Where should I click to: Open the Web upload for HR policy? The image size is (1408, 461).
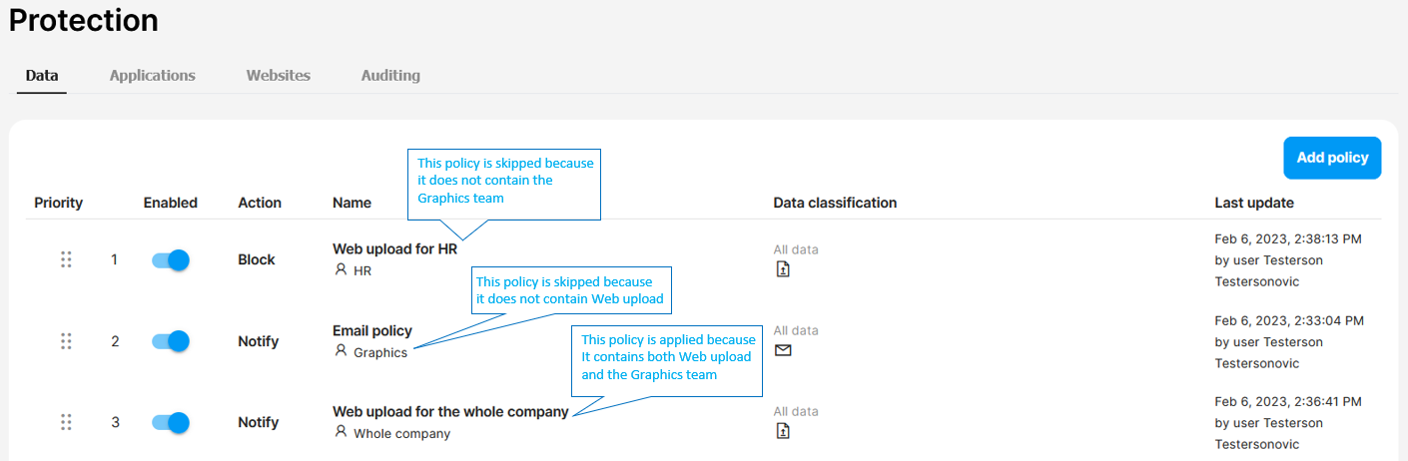(394, 249)
